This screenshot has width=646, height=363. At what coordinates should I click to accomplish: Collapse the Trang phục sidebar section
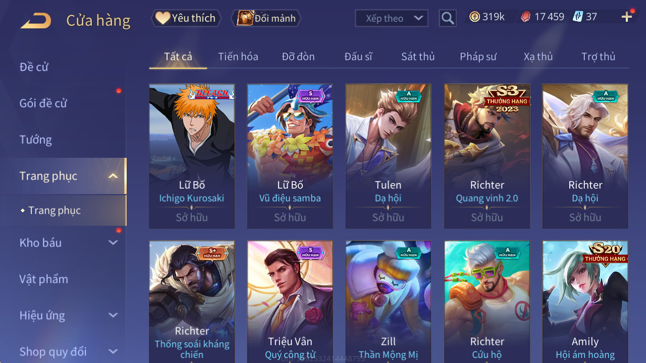pyautogui.click(x=113, y=176)
